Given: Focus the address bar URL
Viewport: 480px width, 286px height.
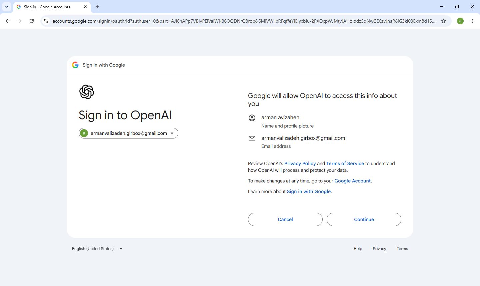Looking at the screenshot, I should coord(244,21).
